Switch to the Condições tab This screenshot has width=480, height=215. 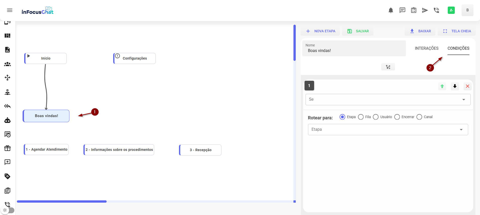(458, 48)
